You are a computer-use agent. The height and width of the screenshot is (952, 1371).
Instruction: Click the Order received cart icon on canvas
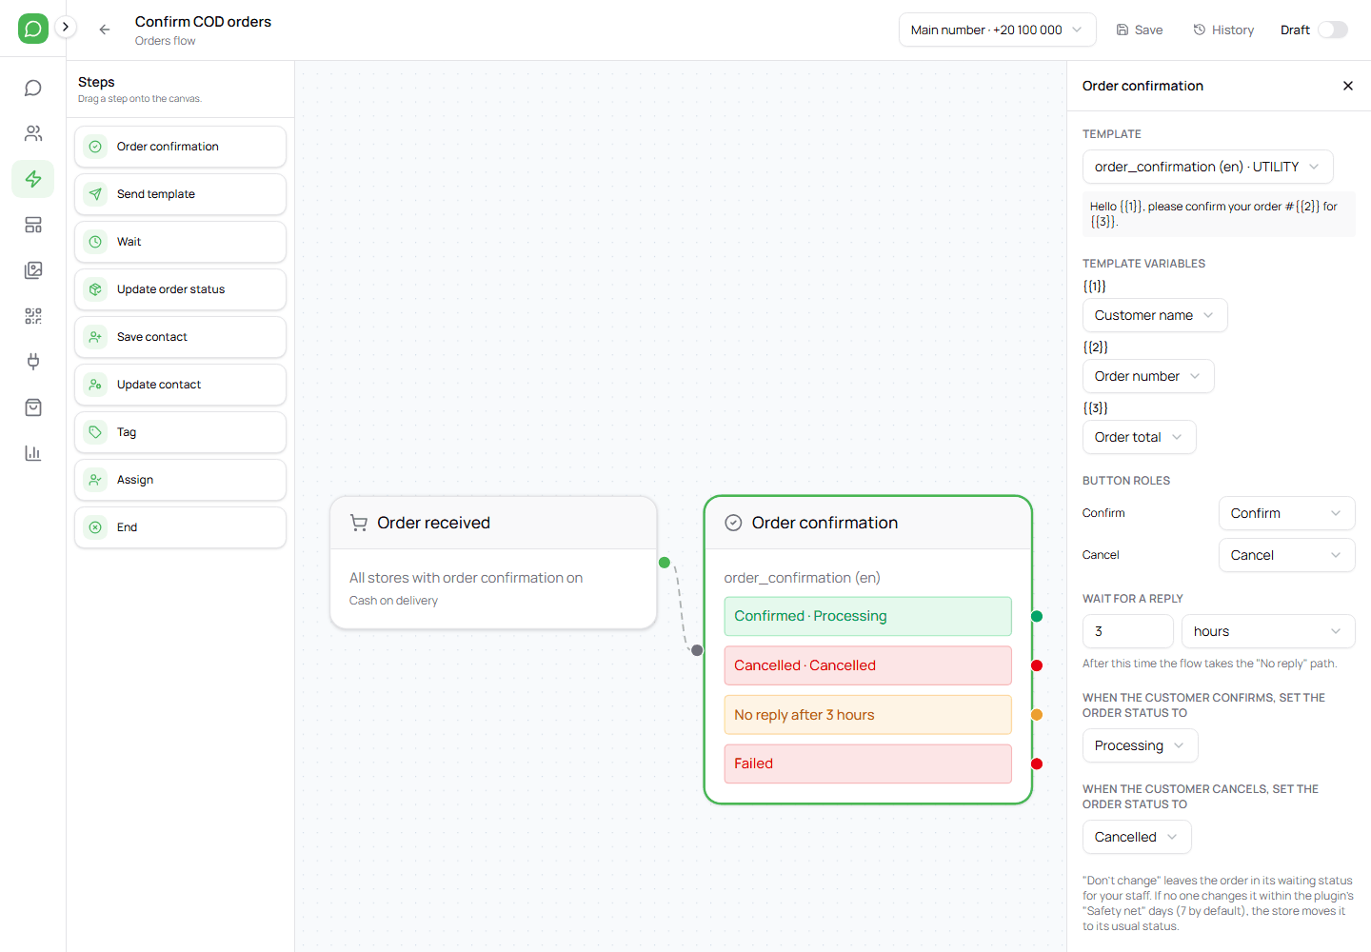(359, 523)
